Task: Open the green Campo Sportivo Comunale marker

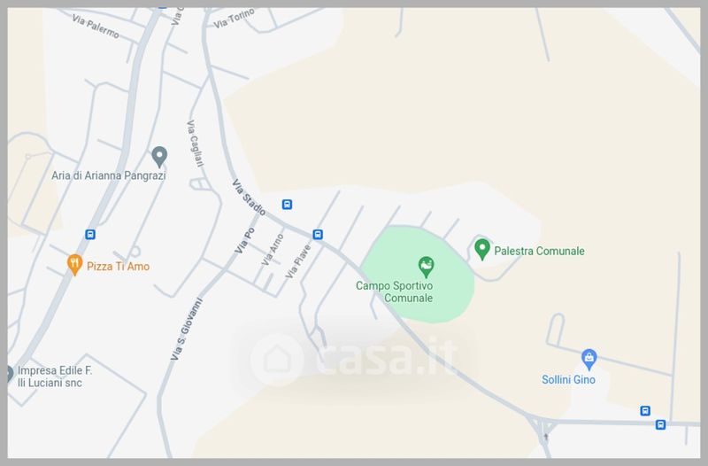Action: 426,267
